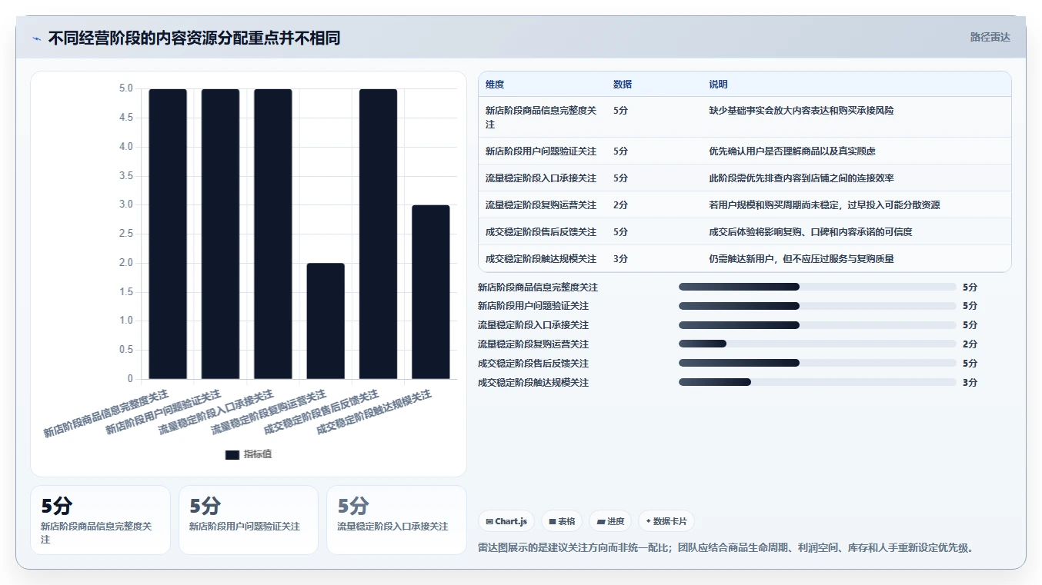Click the 说明 column header
This screenshot has height=585, width=1042.
[x=718, y=85]
